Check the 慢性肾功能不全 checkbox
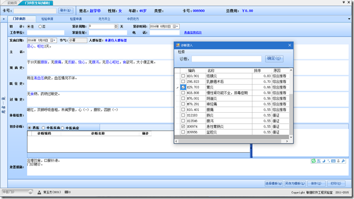This screenshot has height=199, width=354. pos(183,93)
